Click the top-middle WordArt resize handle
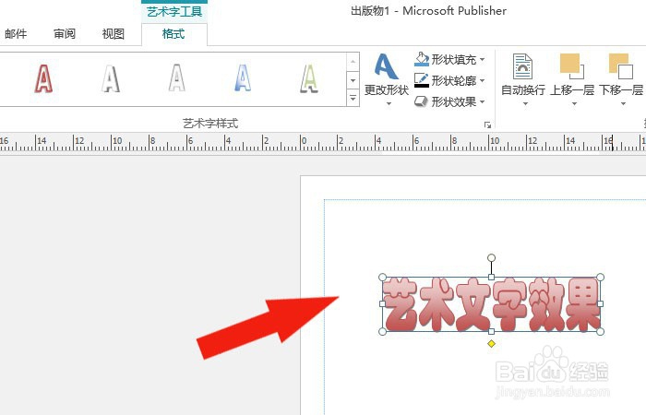This screenshot has height=415, width=646. coord(491,277)
